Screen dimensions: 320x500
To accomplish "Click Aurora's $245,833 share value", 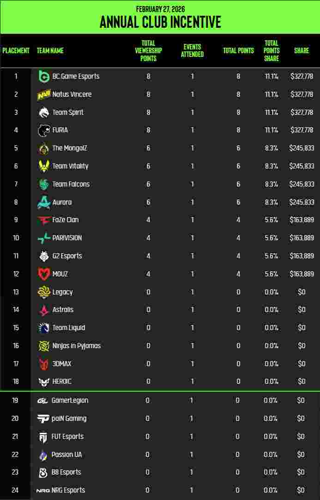I will pos(302,202).
